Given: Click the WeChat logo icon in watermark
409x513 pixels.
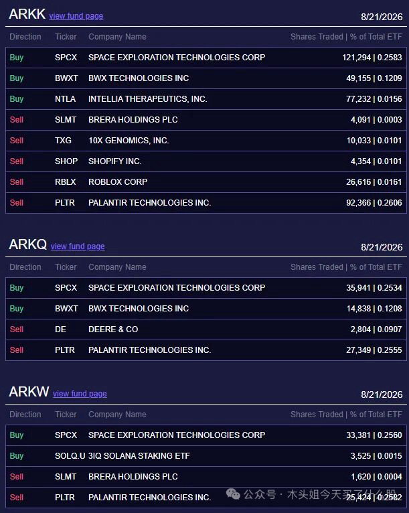Looking at the screenshot, I should (233, 494).
